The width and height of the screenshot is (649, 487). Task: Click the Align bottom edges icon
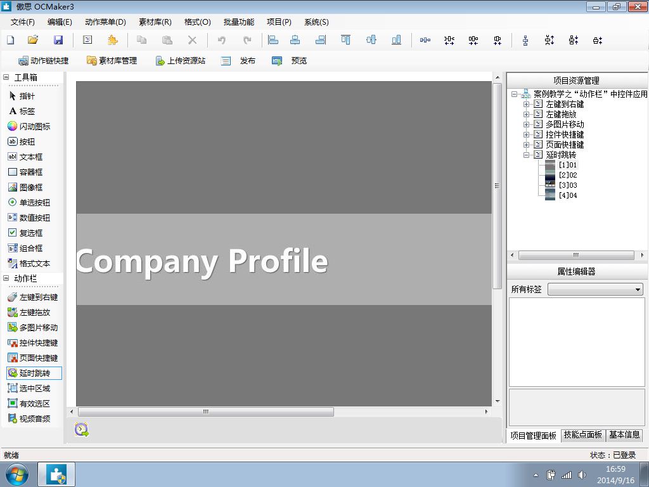click(396, 40)
